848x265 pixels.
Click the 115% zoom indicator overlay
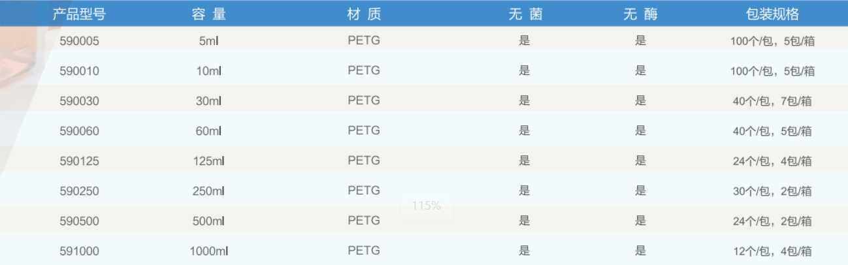tap(427, 206)
